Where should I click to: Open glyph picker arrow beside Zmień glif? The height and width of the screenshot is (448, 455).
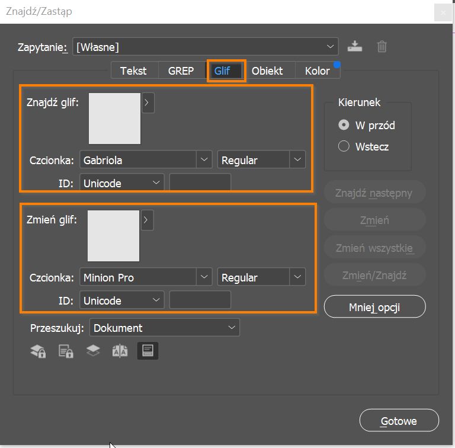[x=148, y=220]
